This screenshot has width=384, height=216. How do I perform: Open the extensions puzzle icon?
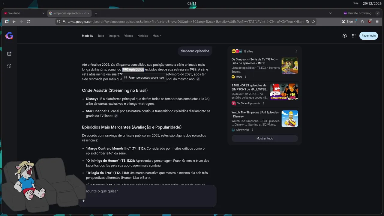point(362,22)
